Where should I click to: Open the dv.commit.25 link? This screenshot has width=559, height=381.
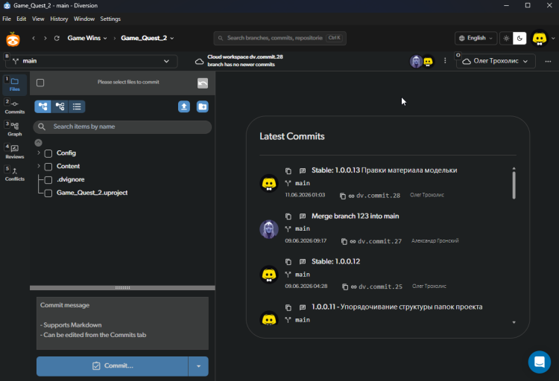click(x=376, y=286)
